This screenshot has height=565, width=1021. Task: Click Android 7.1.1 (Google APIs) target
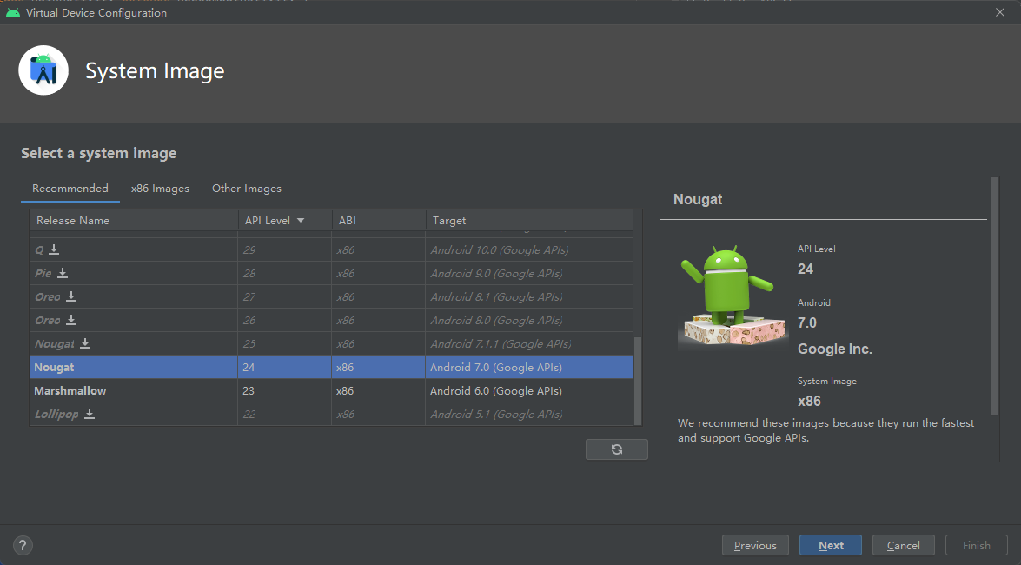(501, 343)
